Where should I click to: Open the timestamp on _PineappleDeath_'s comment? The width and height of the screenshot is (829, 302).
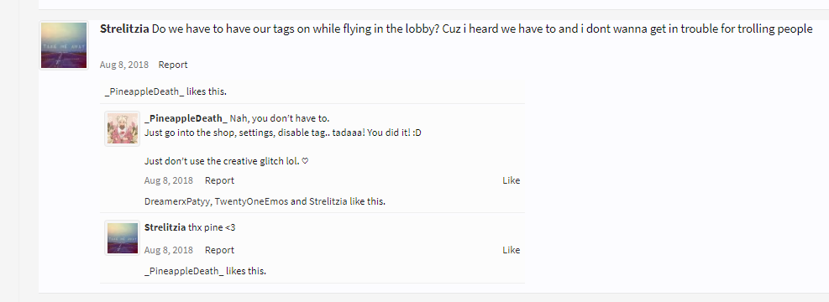169,180
